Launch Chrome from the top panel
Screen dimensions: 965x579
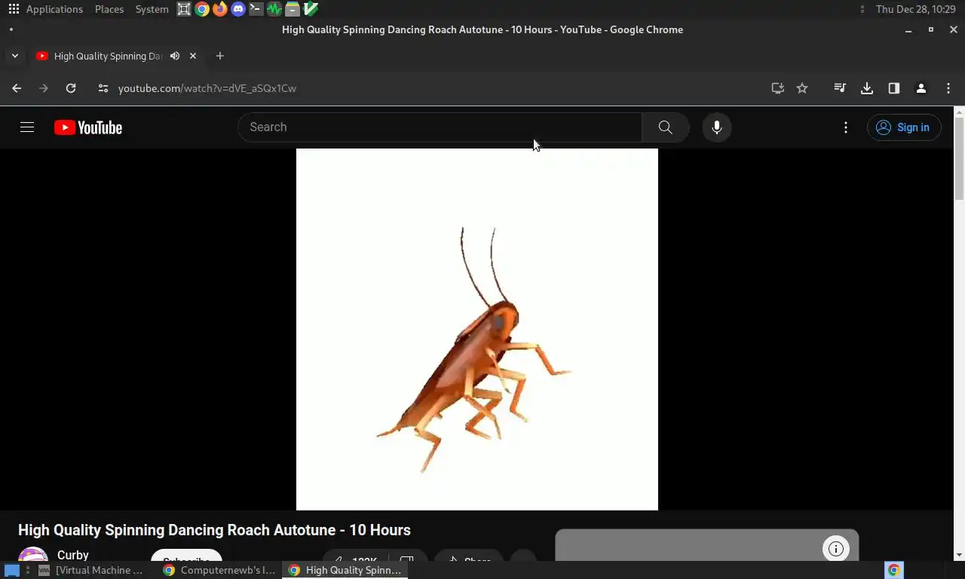coord(202,9)
